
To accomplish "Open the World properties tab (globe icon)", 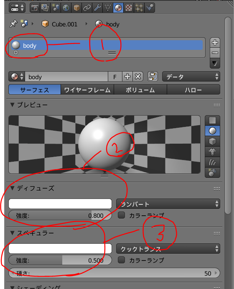I will [66, 8].
